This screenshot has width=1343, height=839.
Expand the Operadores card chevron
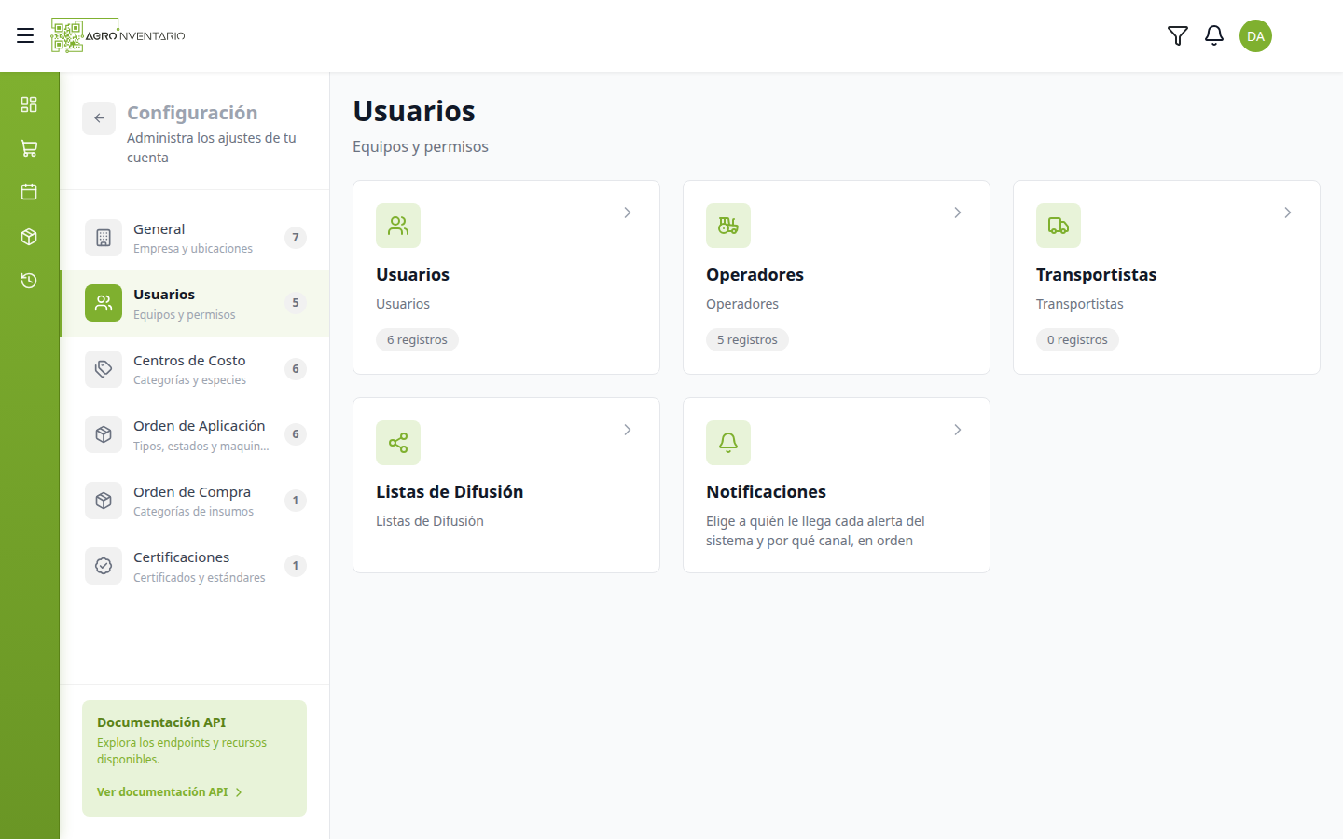(958, 213)
